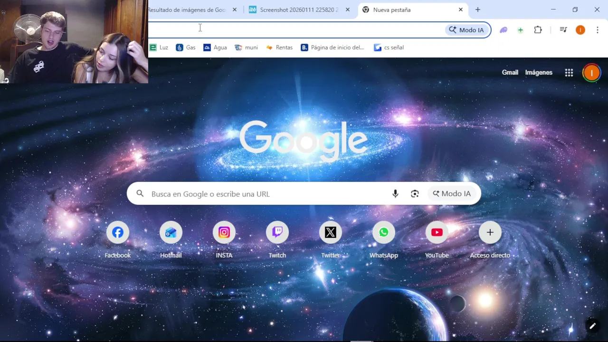Open the Facebook shortcut
The image size is (608, 342).
click(x=118, y=232)
